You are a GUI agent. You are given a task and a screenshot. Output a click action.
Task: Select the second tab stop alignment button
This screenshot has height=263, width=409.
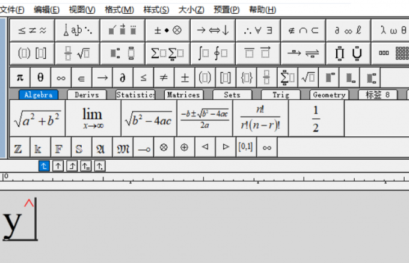tap(58, 166)
